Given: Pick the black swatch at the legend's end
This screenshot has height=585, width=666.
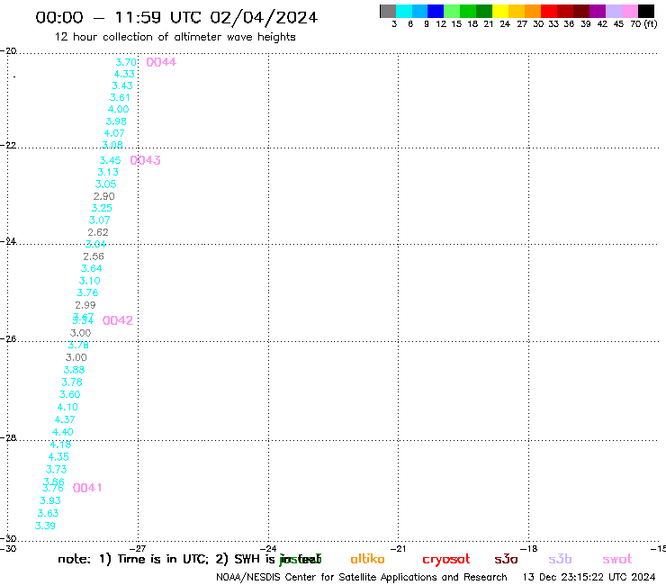Looking at the screenshot, I should tap(646, 11).
